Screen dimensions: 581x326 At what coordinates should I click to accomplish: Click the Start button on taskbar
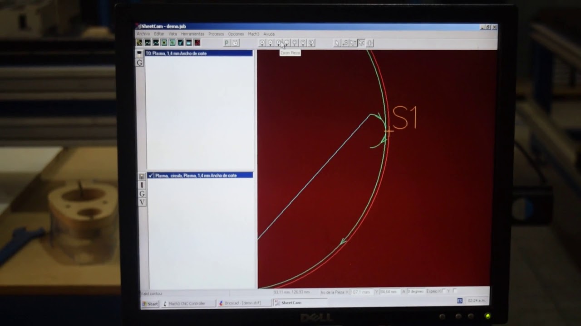tap(150, 304)
